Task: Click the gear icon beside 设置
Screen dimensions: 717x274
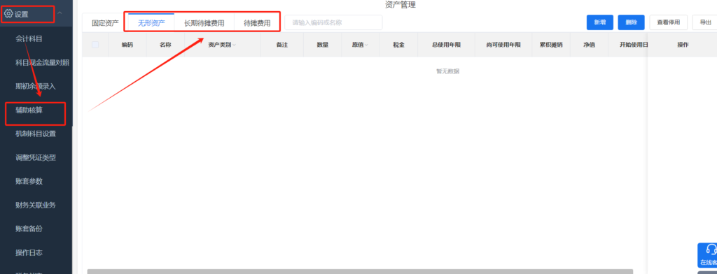Action: 8,14
